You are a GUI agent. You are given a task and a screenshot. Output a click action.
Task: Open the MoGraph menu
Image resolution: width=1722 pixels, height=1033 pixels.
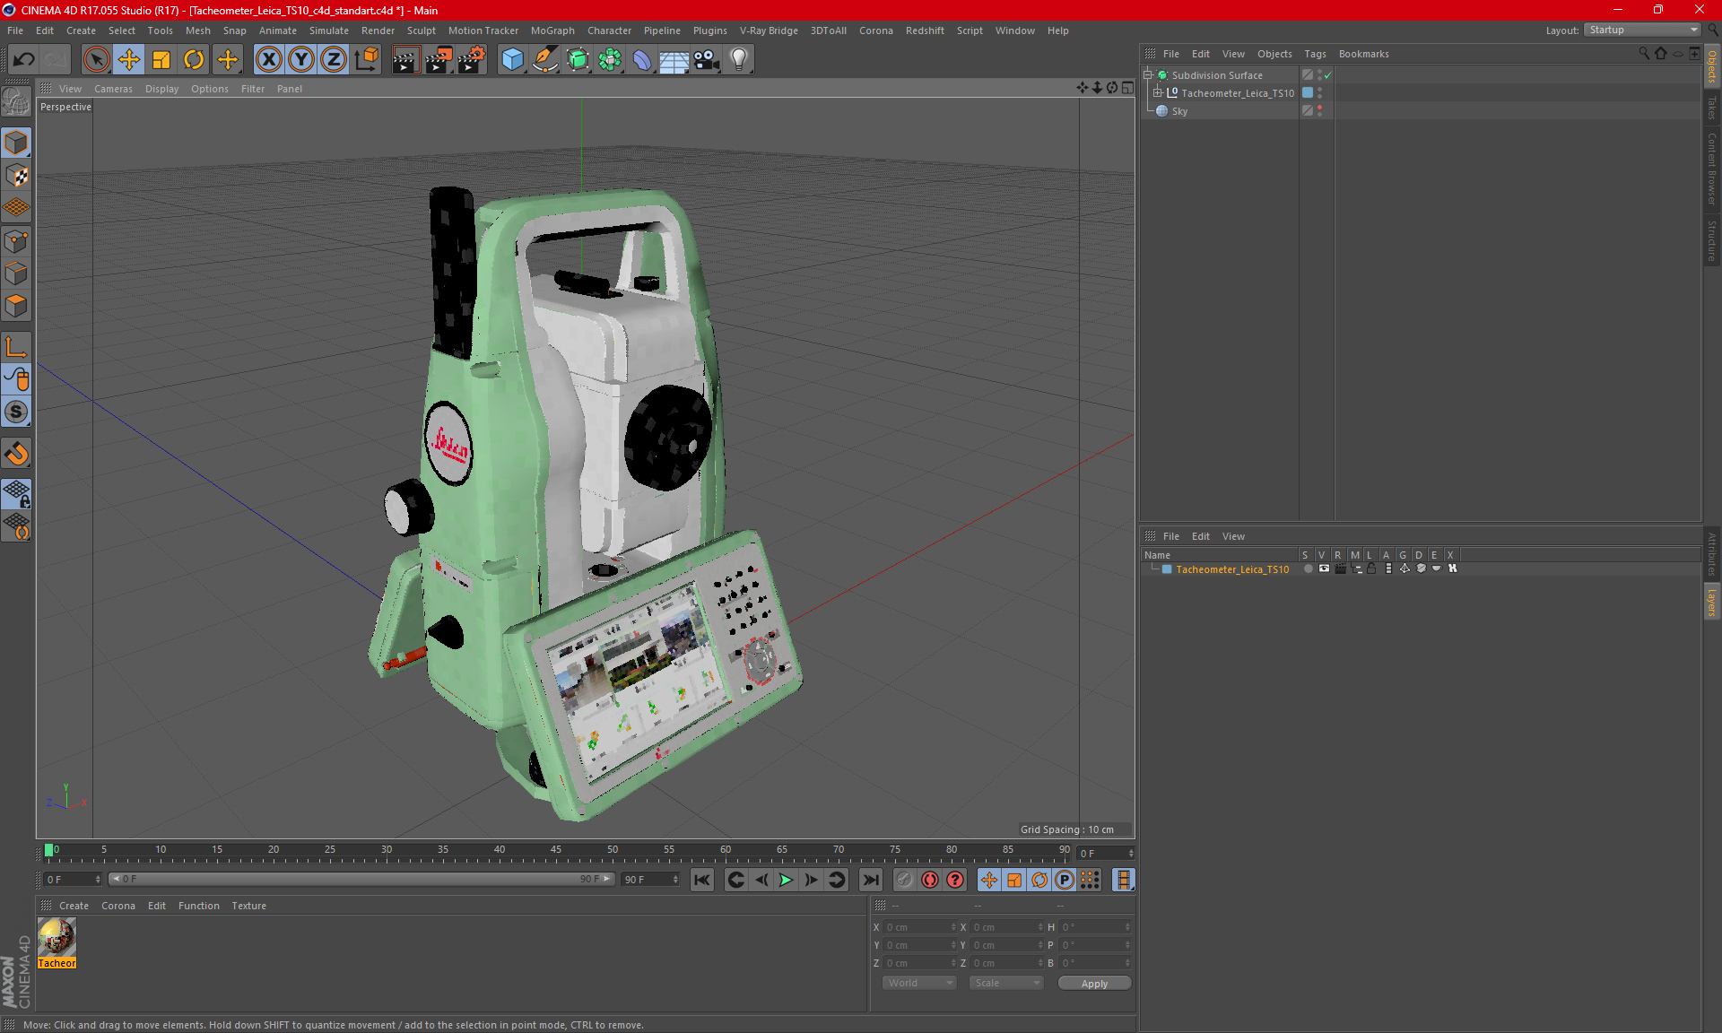pos(552,30)
